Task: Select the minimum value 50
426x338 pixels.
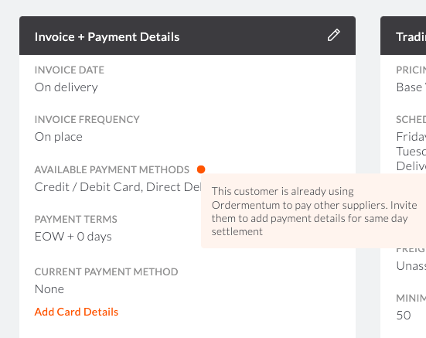Action: click(404, 316)
